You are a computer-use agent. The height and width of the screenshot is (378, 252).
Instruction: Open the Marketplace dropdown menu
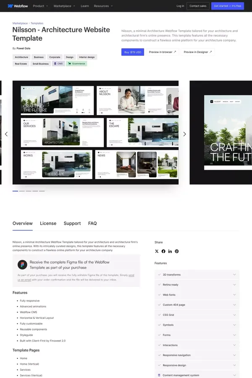[x=64, y=6]
